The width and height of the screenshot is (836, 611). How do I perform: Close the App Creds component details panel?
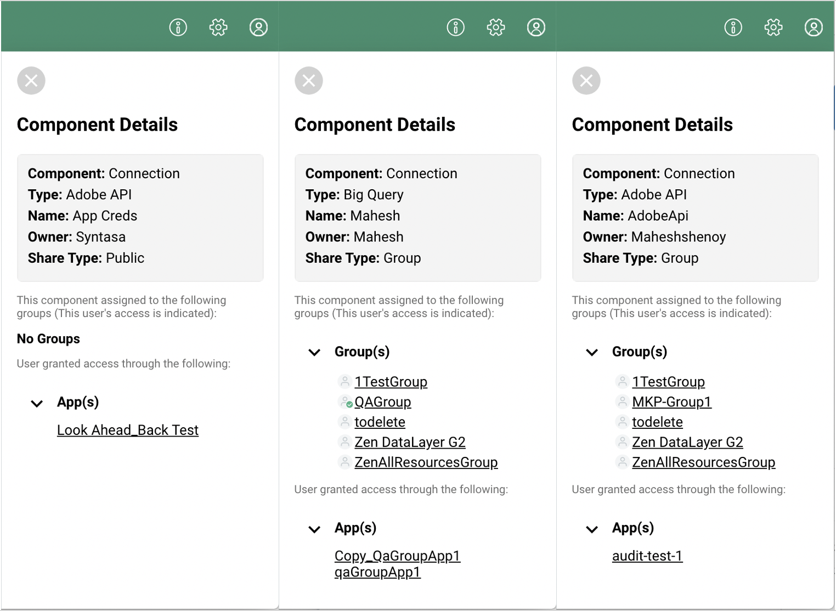31,81
